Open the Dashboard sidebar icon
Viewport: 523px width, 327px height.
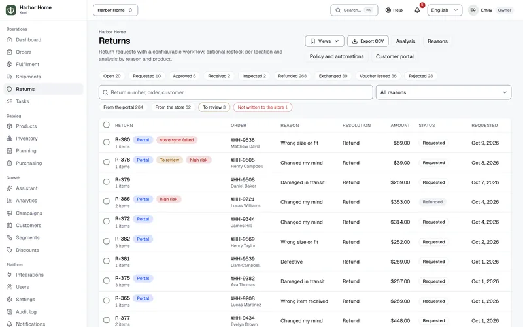click(x=9, y=40)
